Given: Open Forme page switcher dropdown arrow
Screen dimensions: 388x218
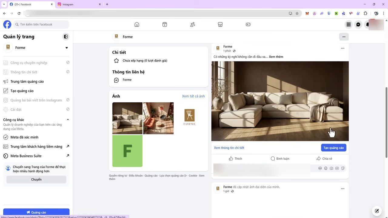Looking at the screenshot, I should coord(67,48).
